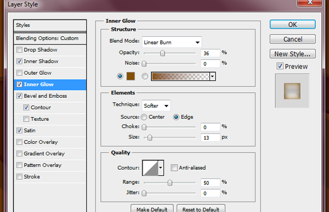Set Source to Edge
The height and width of the screenshot is (212, 329).
[x=176, y=117]
